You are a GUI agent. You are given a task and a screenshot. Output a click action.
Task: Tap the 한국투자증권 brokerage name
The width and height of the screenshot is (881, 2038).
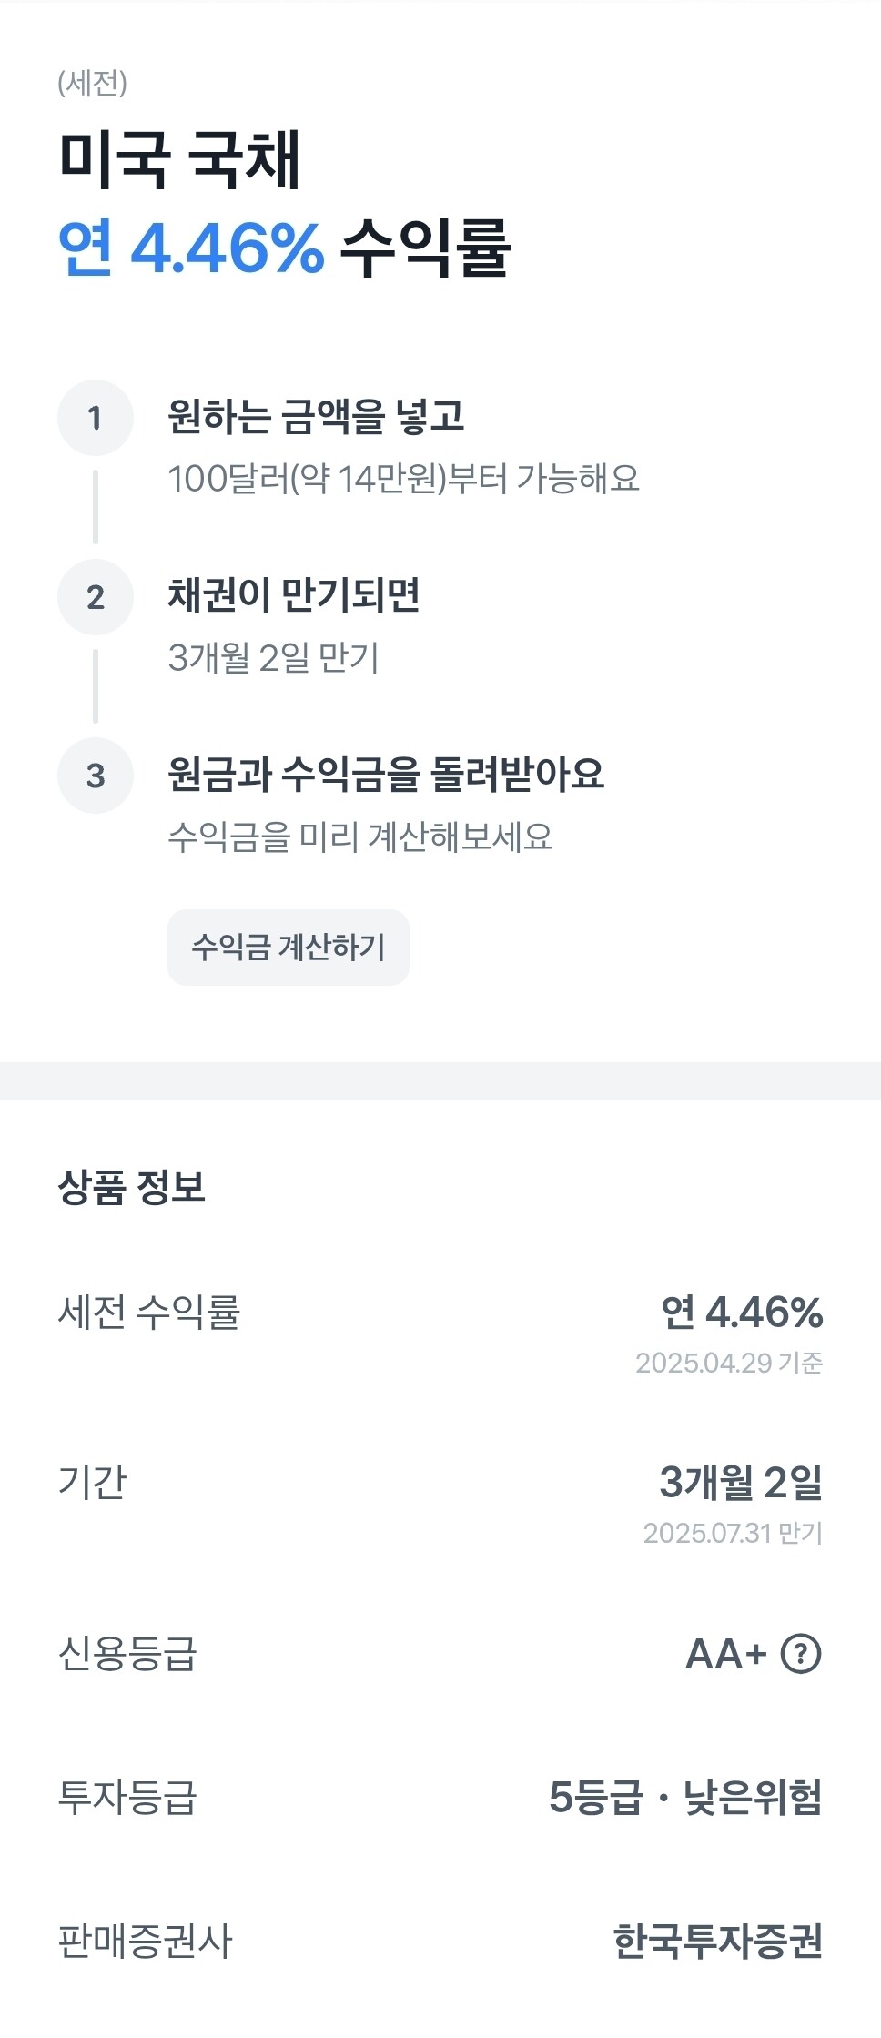(718, 1942)
